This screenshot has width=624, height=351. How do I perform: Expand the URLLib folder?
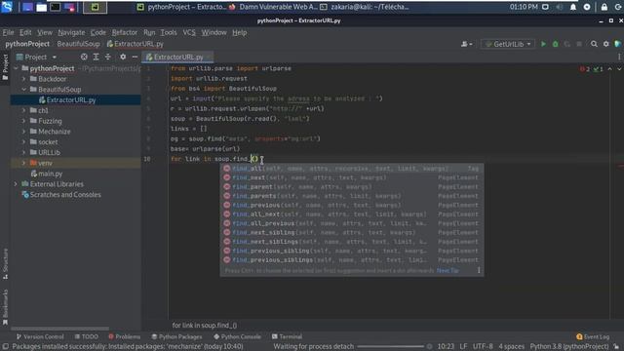pyautogui.click(x=23, y=152)
